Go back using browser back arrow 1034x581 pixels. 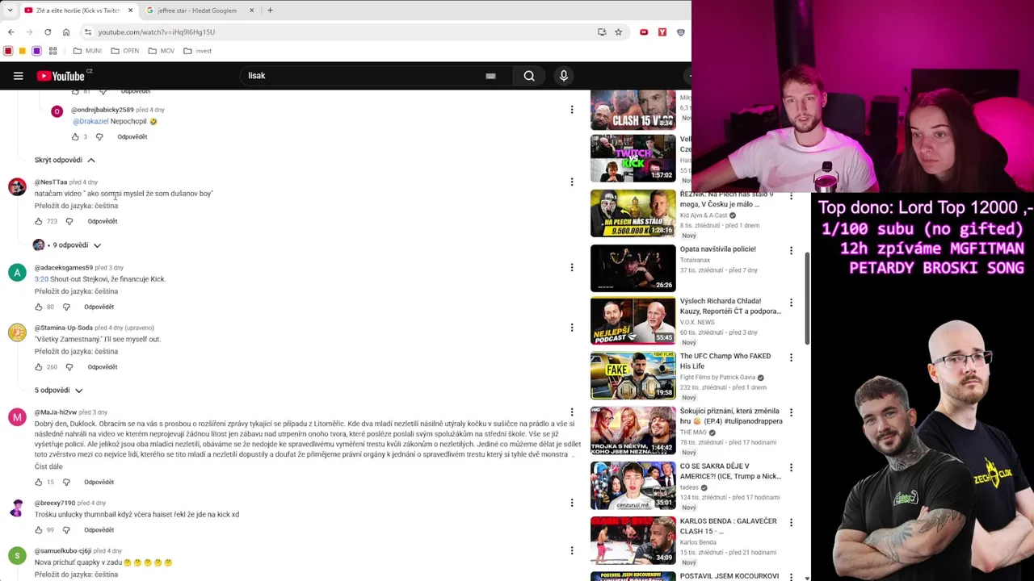[11, 32]
